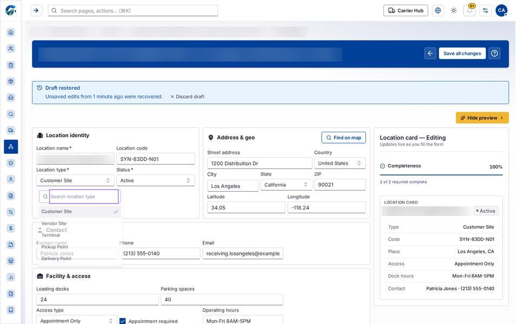Click the magnifier icon in the left sidebar
Screen dimensions: 519x324
(x=11, y=114)
